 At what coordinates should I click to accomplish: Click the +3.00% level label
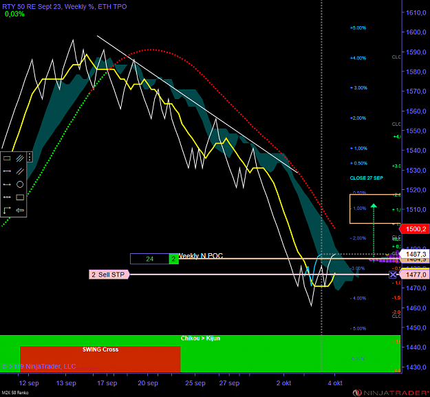[x=358, y=88]
